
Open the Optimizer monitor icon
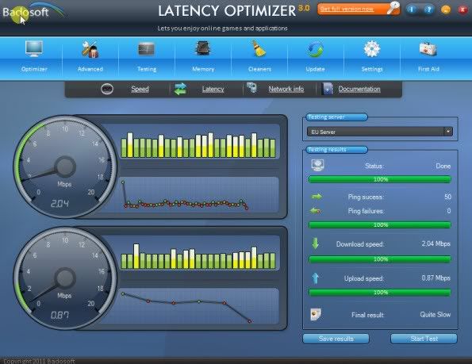[x=34, y=49]
